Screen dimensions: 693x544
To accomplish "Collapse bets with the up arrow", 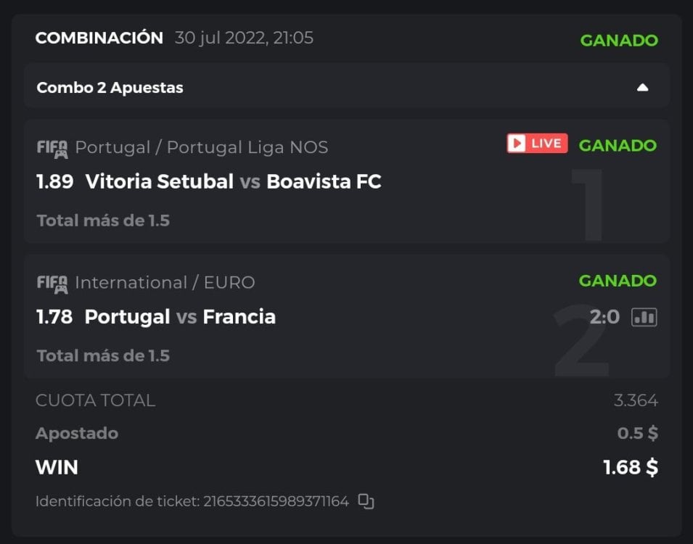I will pyautogui.click(x=642, y=88).
